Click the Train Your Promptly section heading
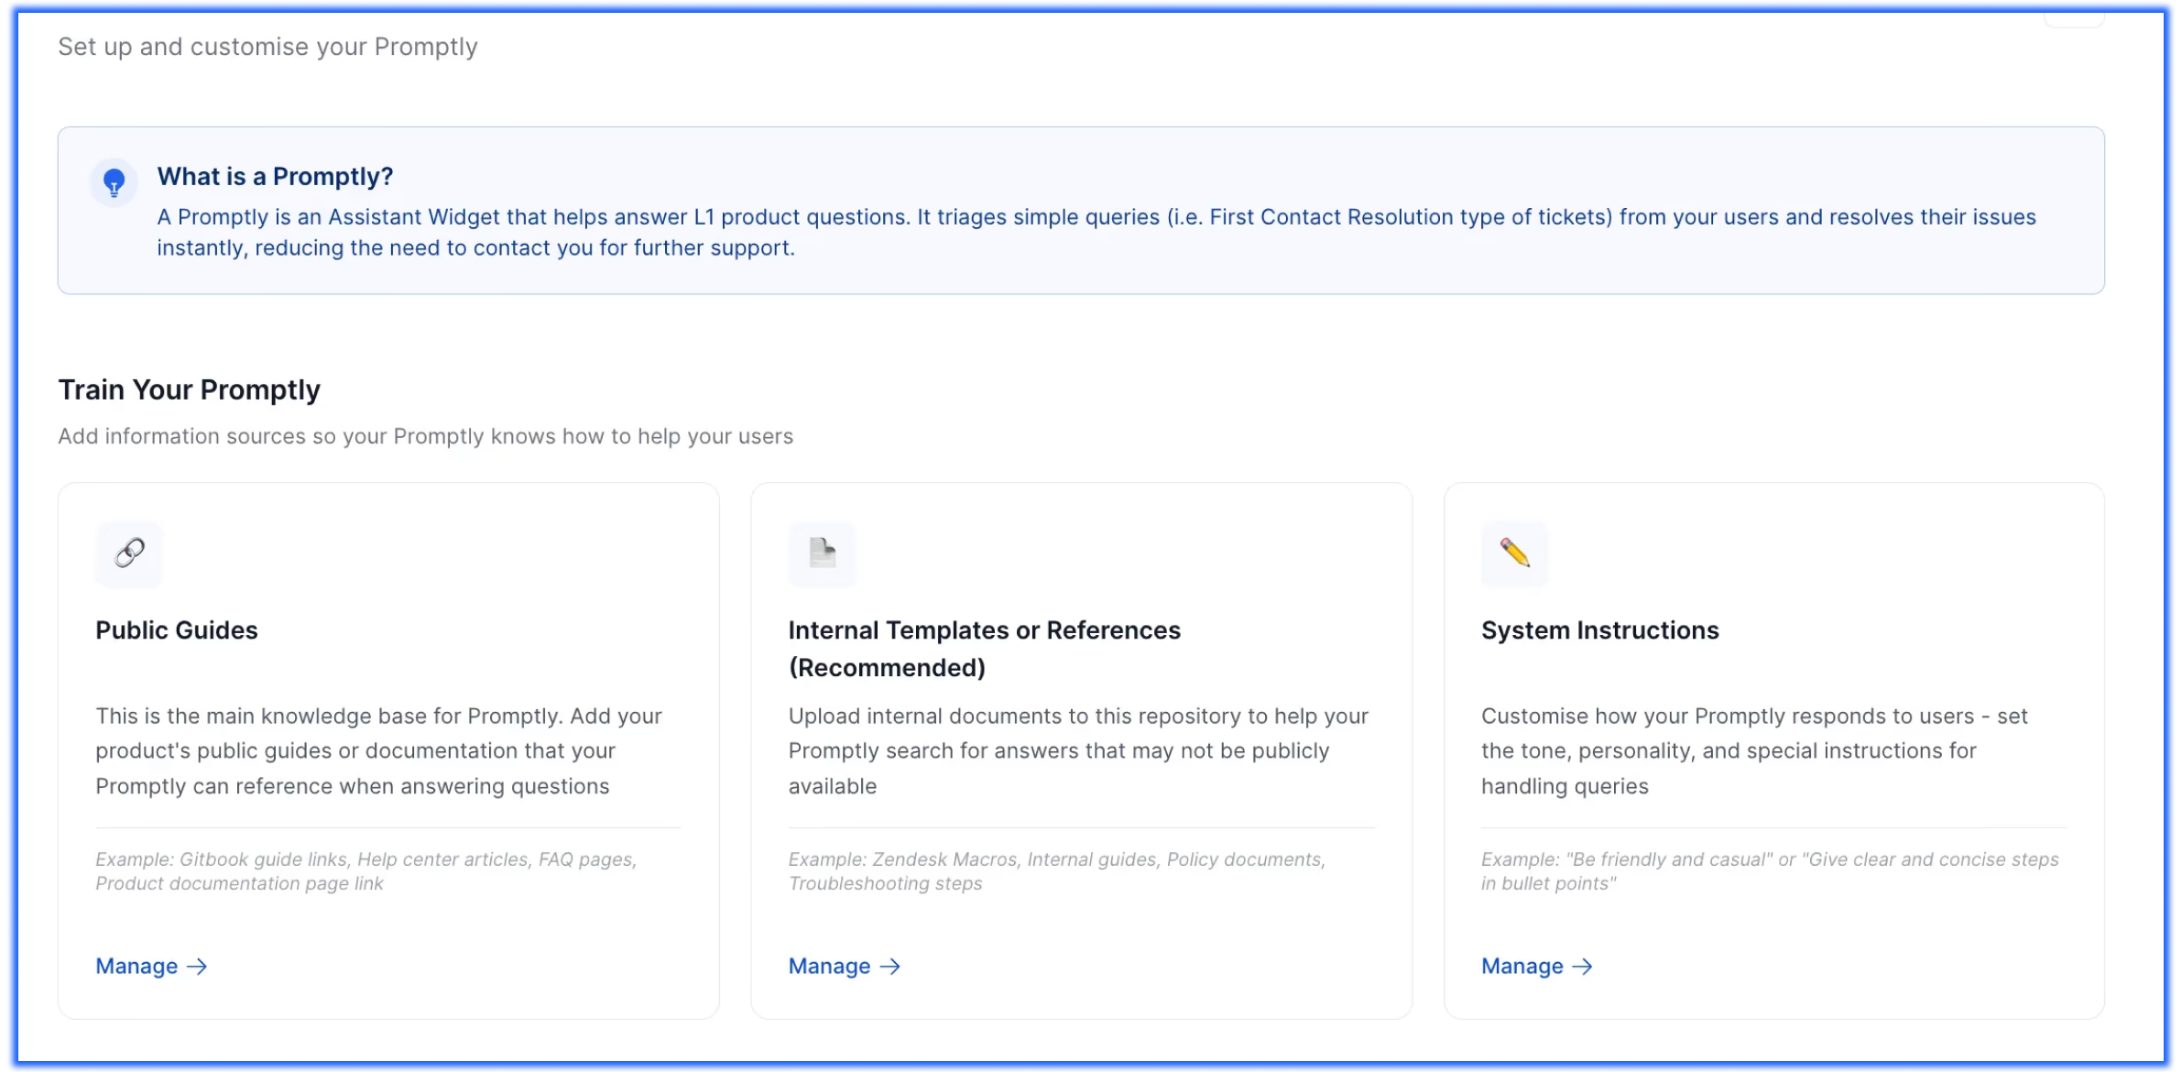The height and width of the screenshot is (1072, 2182). (189, 390)
